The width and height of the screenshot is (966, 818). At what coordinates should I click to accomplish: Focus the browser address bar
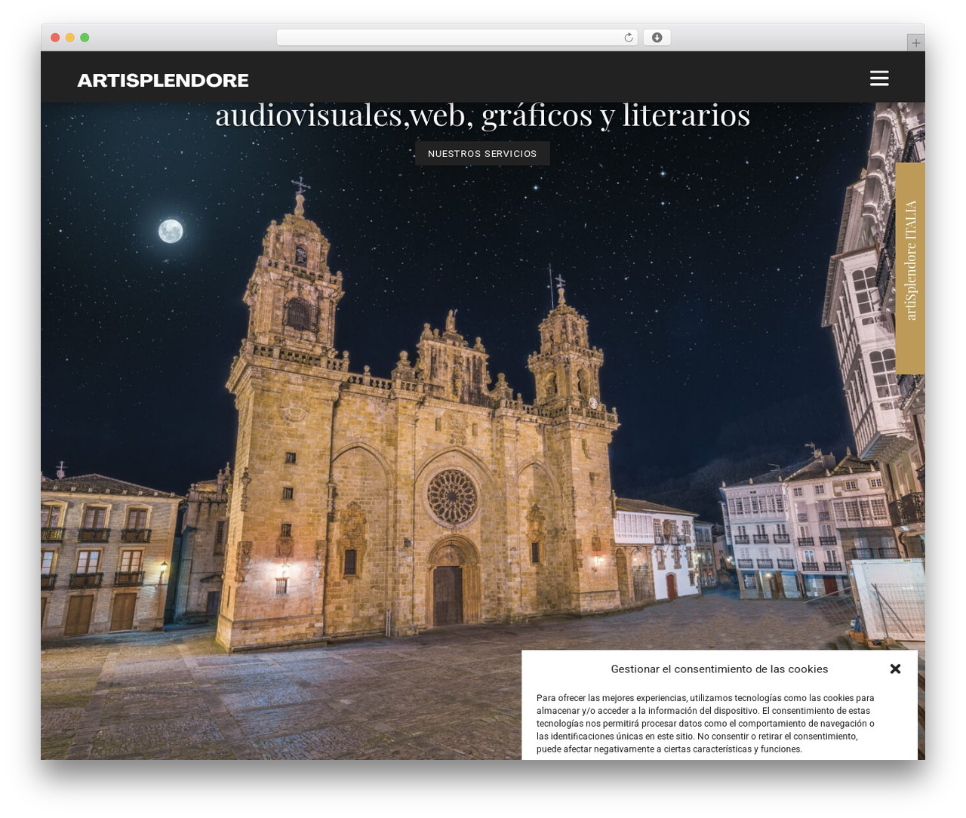(x=457, y=38)
